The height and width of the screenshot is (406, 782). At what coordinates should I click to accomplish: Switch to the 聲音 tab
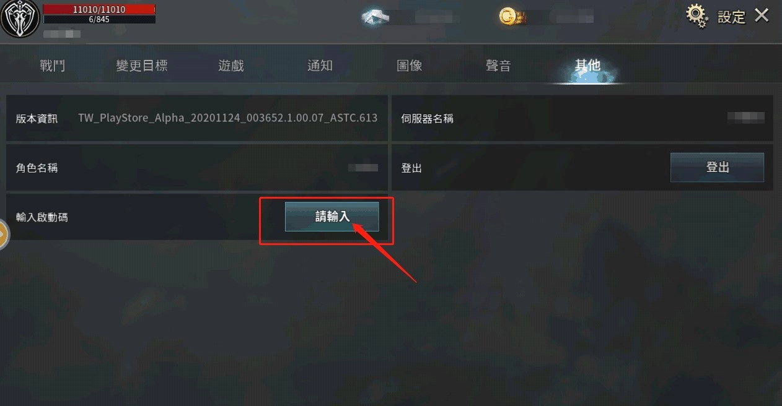coord(498,66)
